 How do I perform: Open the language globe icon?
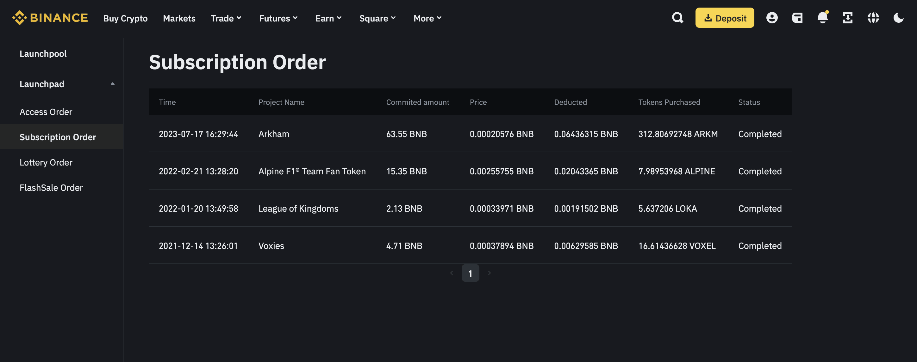coord(873,18)
